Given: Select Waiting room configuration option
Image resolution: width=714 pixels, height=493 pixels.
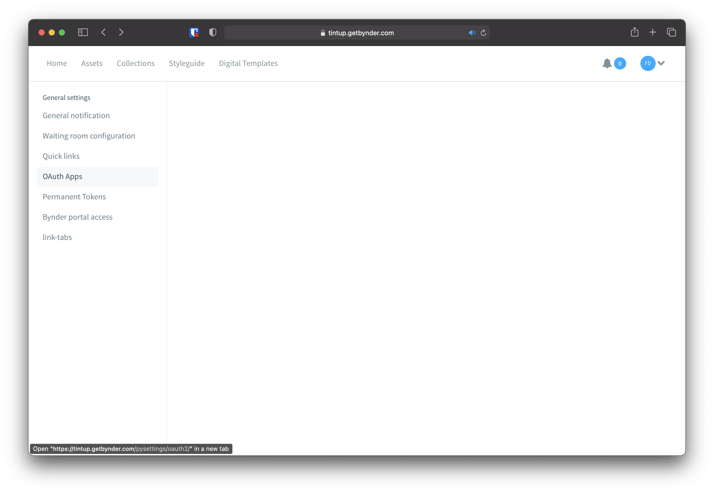Looking at the screenshot, I should [x=89, y=136].
